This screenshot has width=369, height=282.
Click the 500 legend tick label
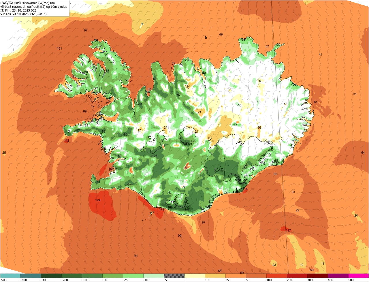click(351, 280)
